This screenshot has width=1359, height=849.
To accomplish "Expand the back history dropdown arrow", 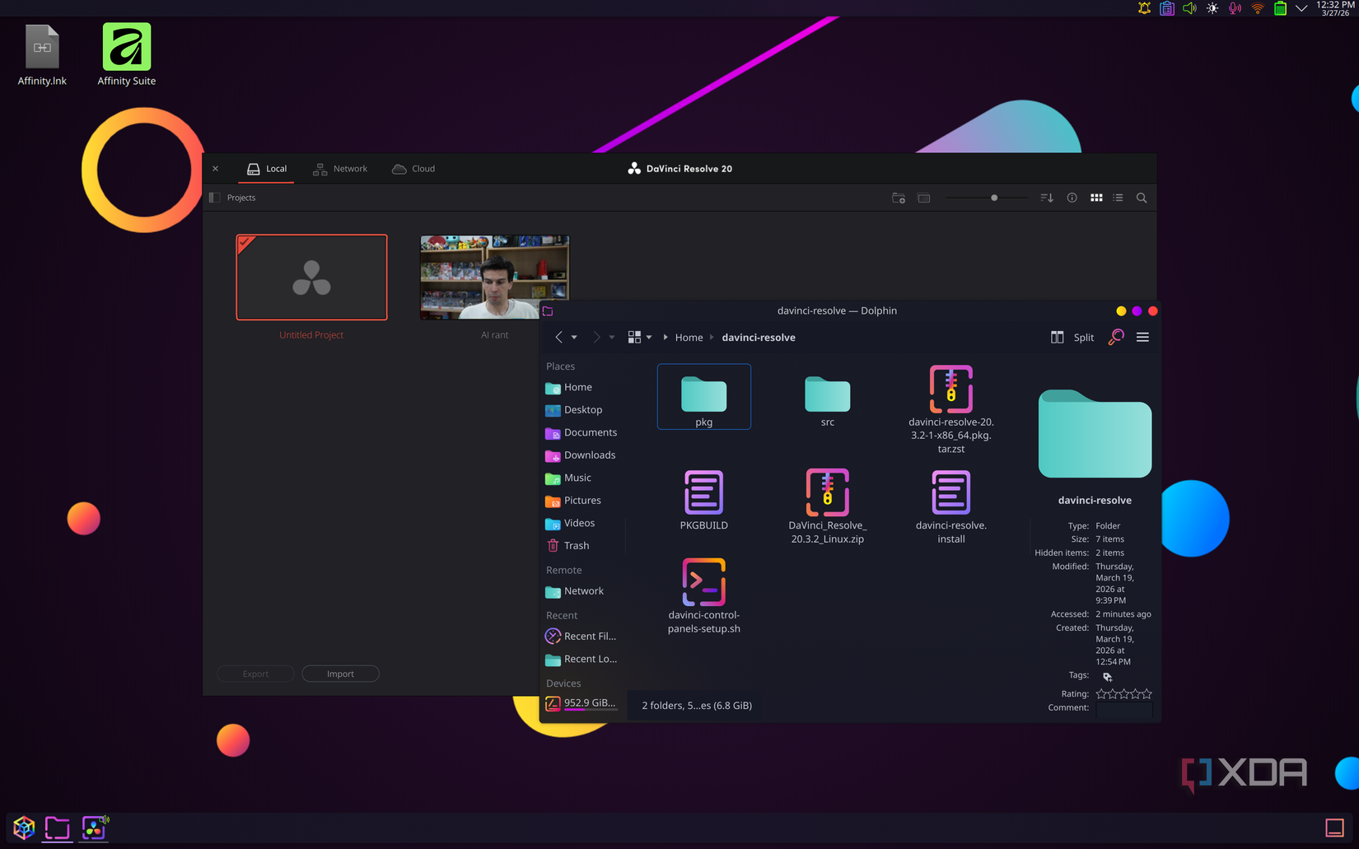I will (574, 338).
